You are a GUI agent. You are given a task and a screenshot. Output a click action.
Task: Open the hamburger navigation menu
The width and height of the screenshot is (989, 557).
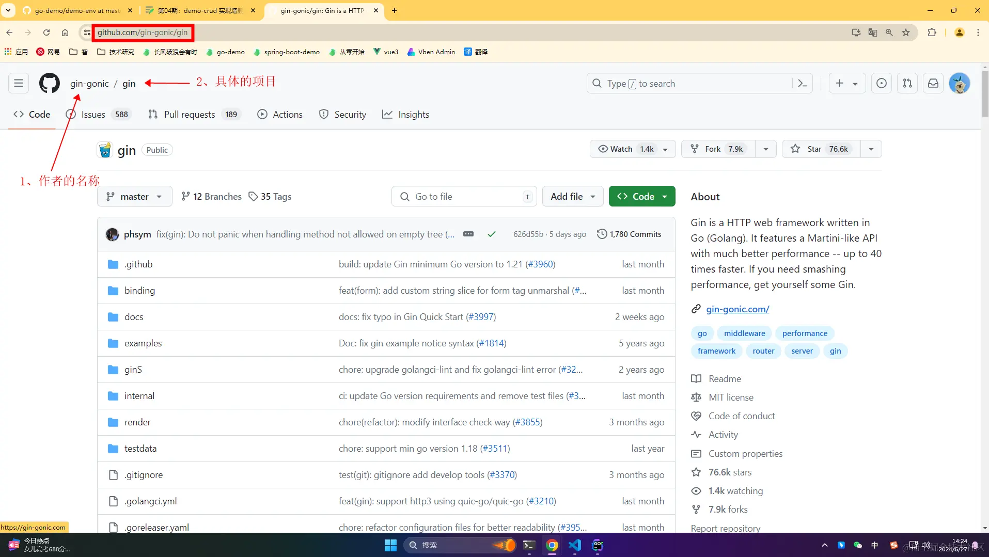19,83
